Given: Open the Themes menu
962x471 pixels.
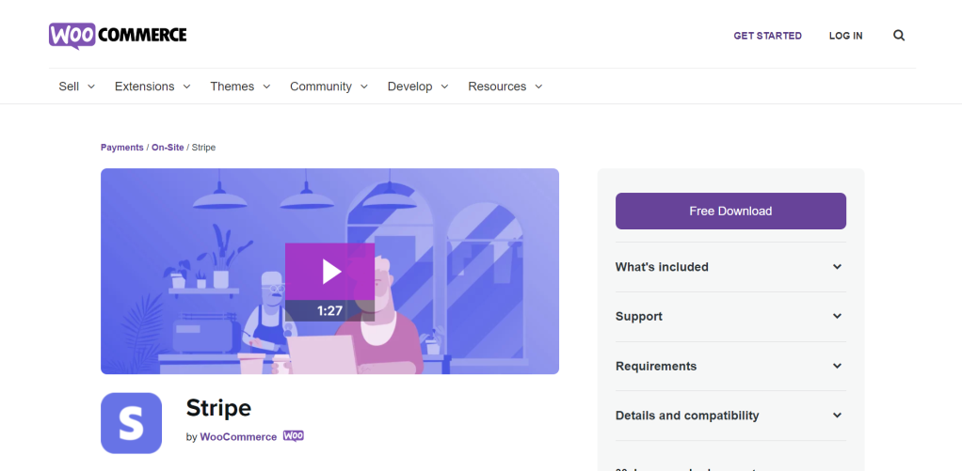Looking at the screenshot, I should pos(241,86).
